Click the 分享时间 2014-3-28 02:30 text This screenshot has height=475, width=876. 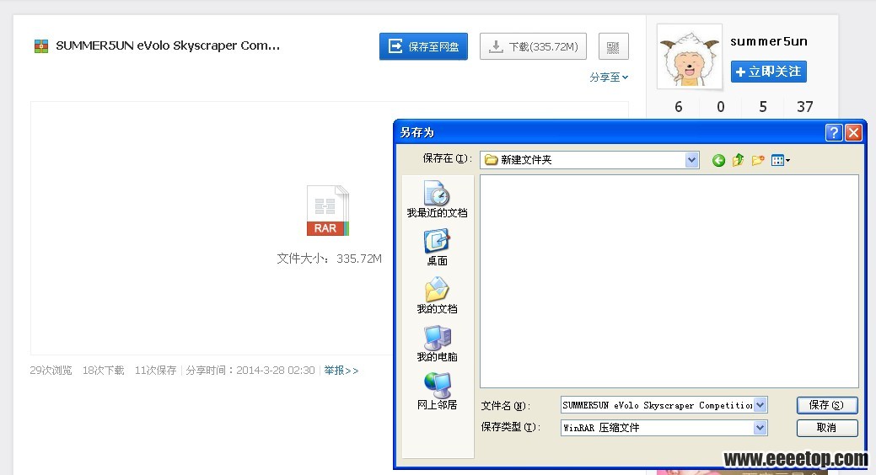(250, 370)
